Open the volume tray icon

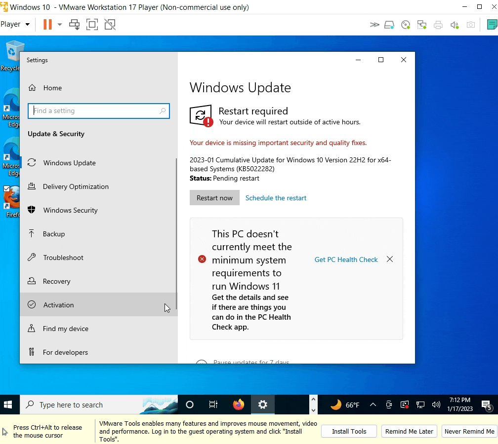pyautogui.click(x=436, y=405)
